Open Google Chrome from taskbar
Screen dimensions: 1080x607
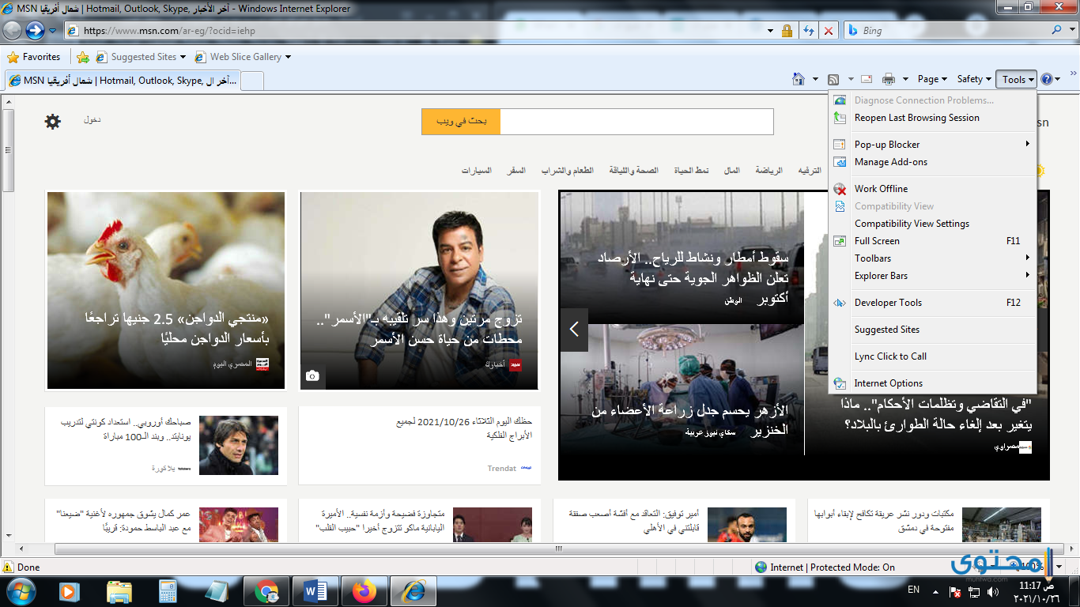click(x=266, y=590)
